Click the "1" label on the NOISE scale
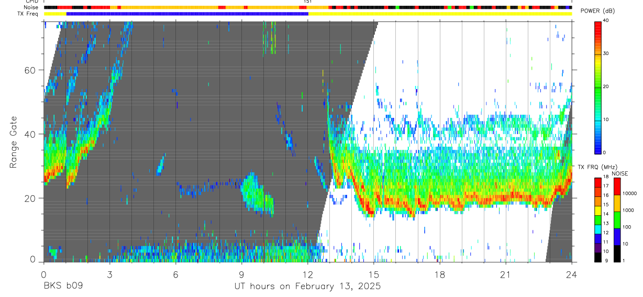This screenshot has width=643, height=297. pos(624,260)
